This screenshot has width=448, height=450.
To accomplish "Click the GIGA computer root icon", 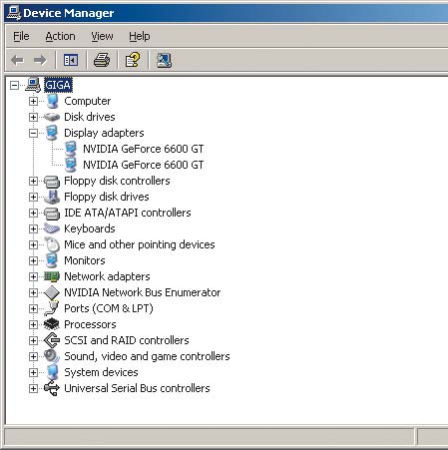I will coord(33,85).
